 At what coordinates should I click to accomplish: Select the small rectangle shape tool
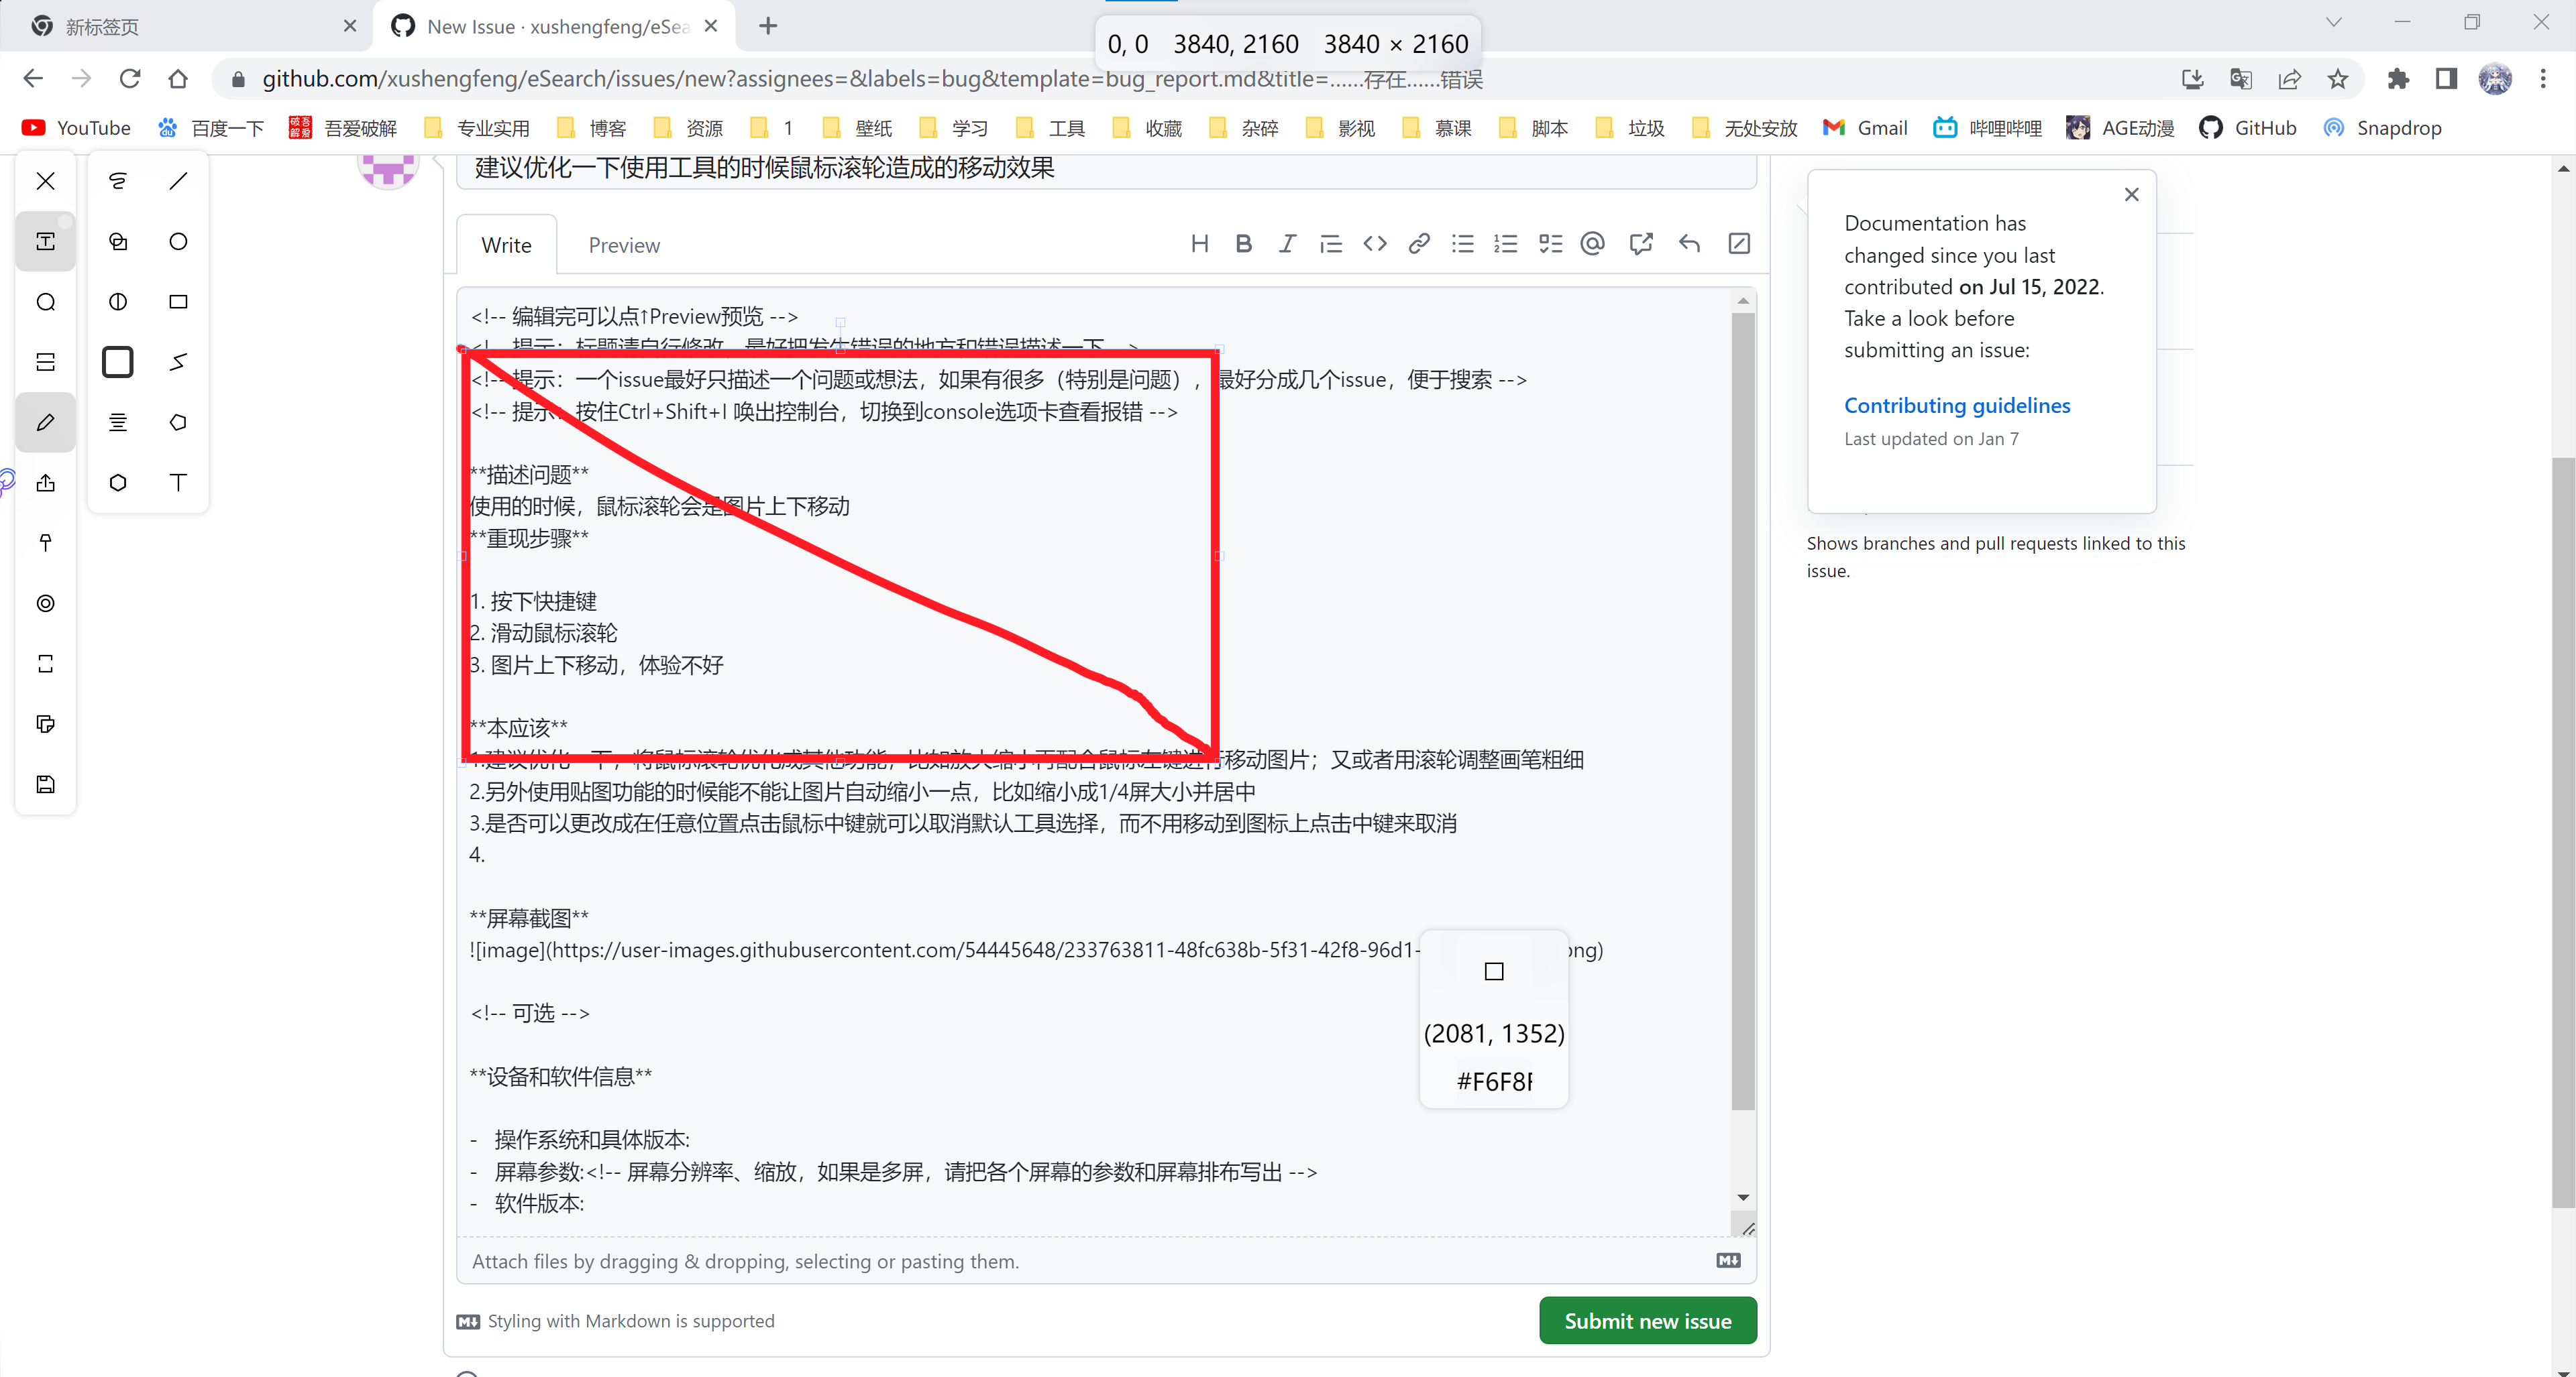coord(178,302)
